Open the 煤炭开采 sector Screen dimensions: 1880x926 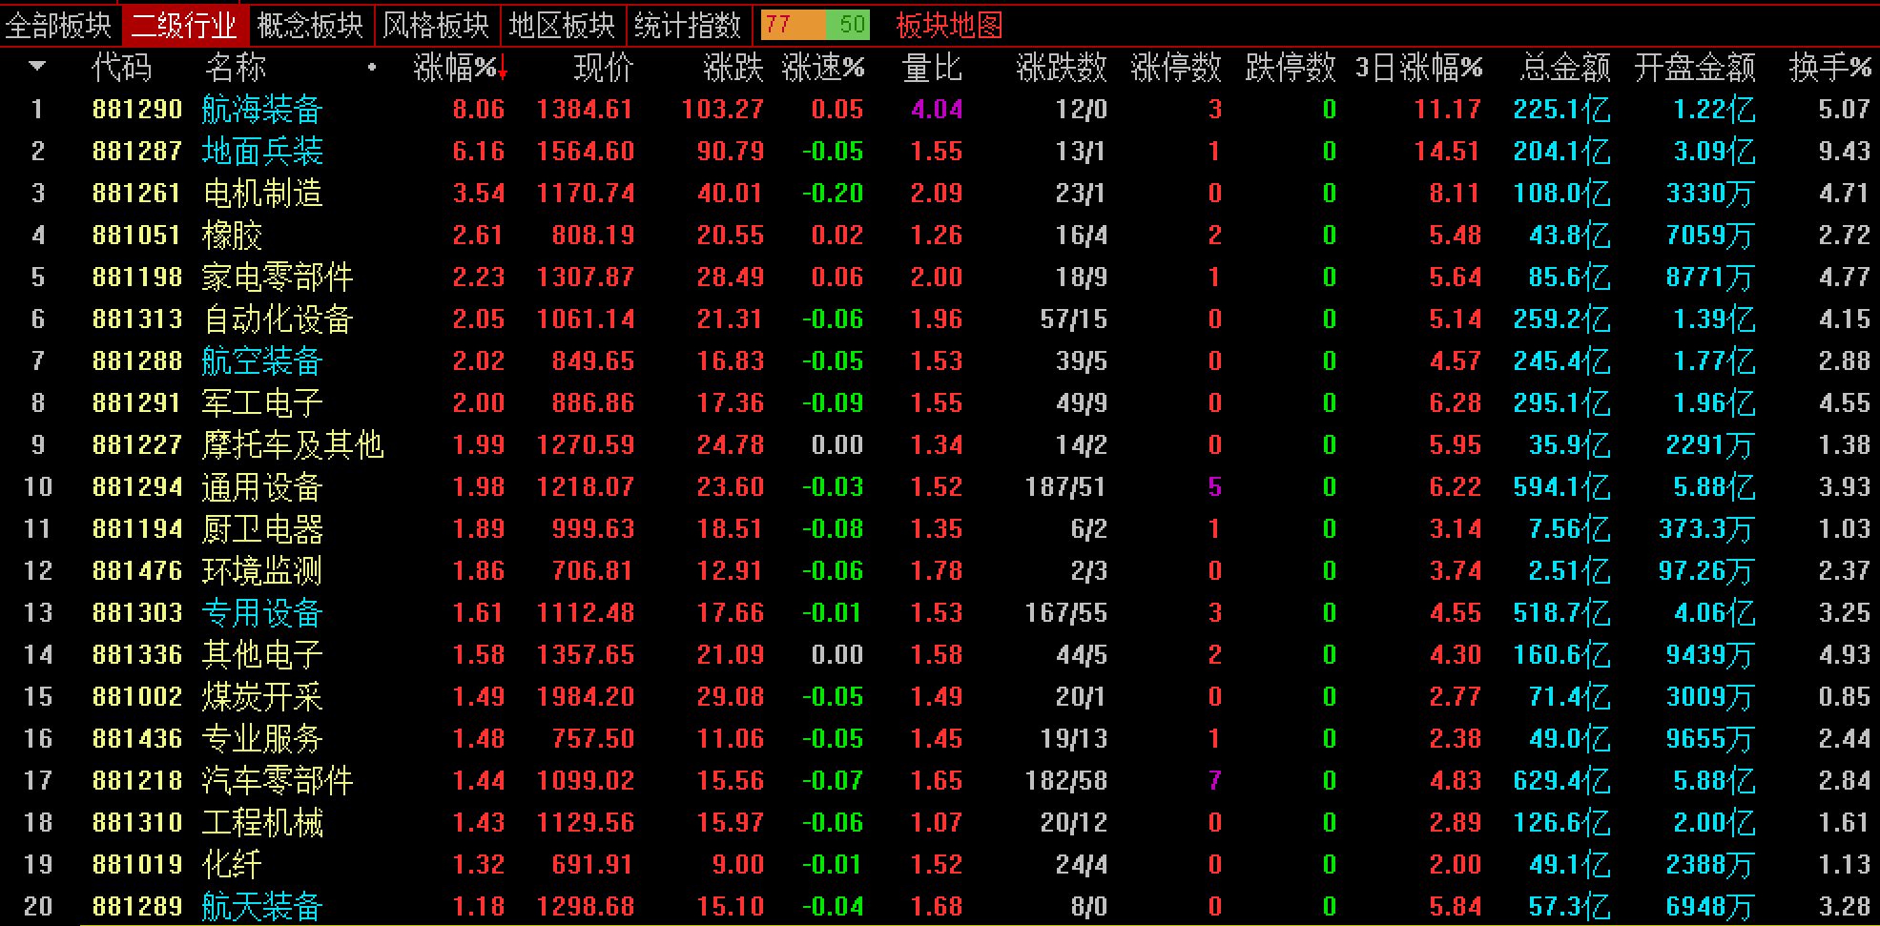(262, 696)
